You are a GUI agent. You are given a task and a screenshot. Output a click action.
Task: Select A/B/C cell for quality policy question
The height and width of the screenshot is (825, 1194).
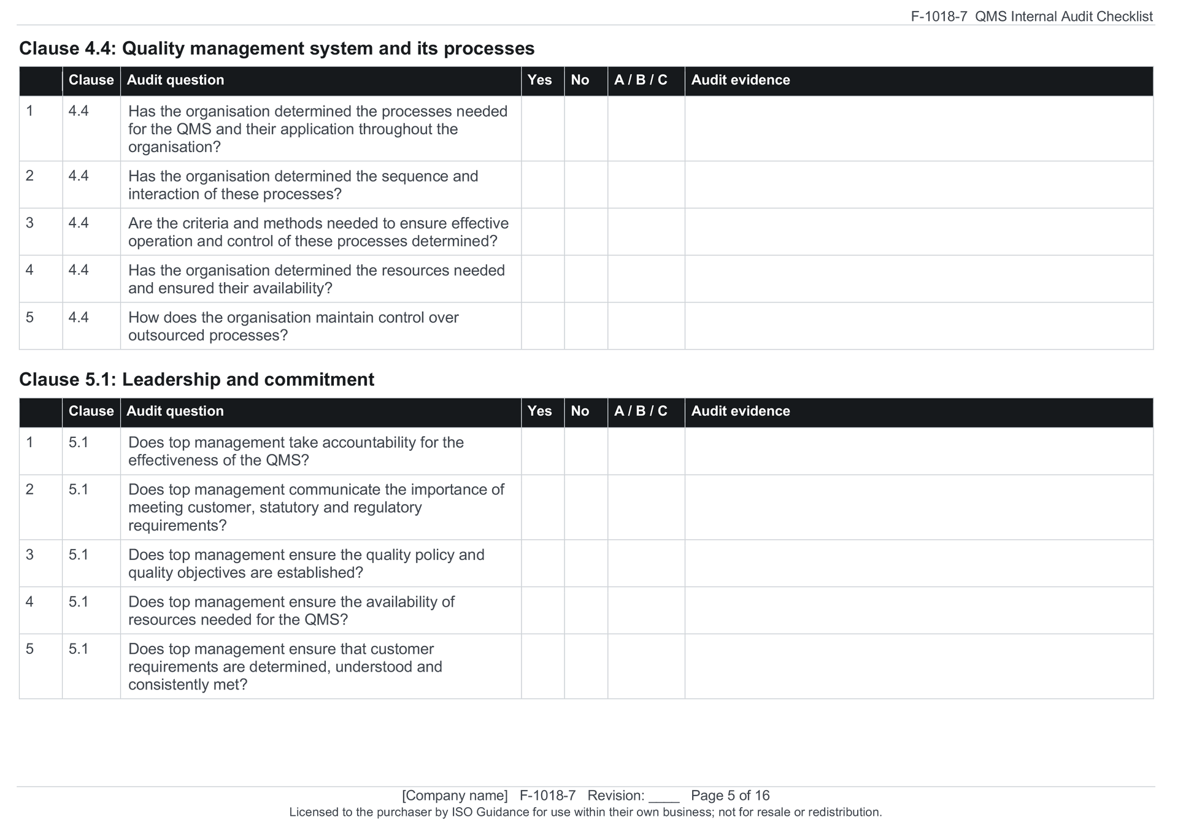646,563
